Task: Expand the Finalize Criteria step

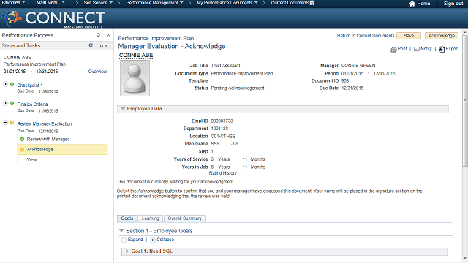Action: coord(5,103)
